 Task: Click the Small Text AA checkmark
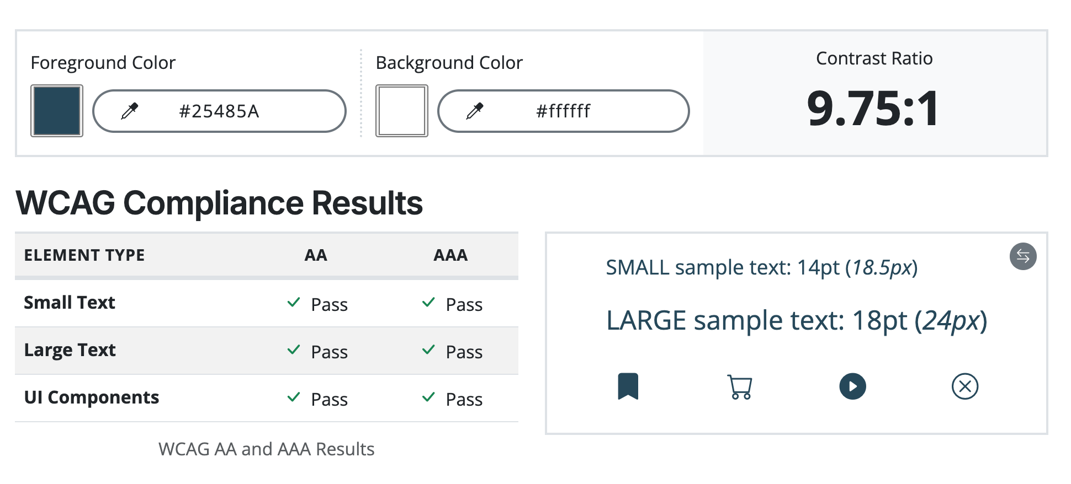[294, 302]
